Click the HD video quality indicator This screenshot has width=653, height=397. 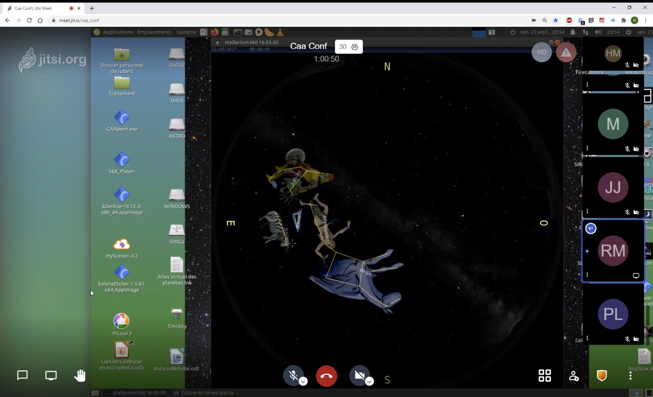[542, 52]
